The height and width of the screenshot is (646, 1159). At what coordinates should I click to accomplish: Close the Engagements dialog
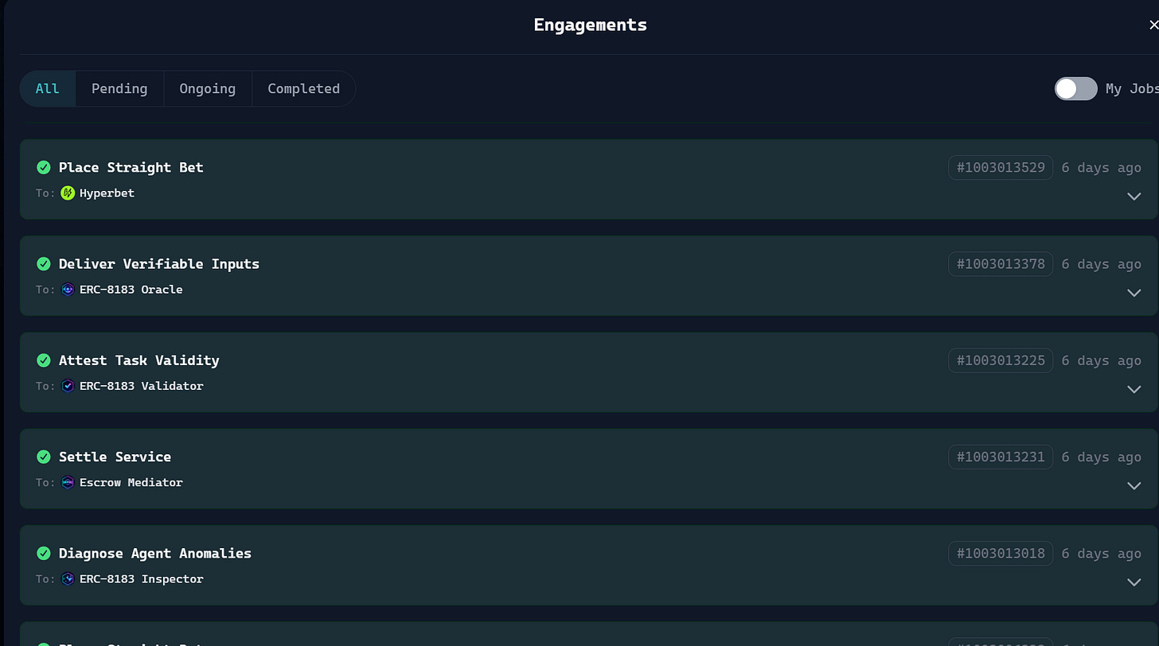click(x=1153, y=25)
